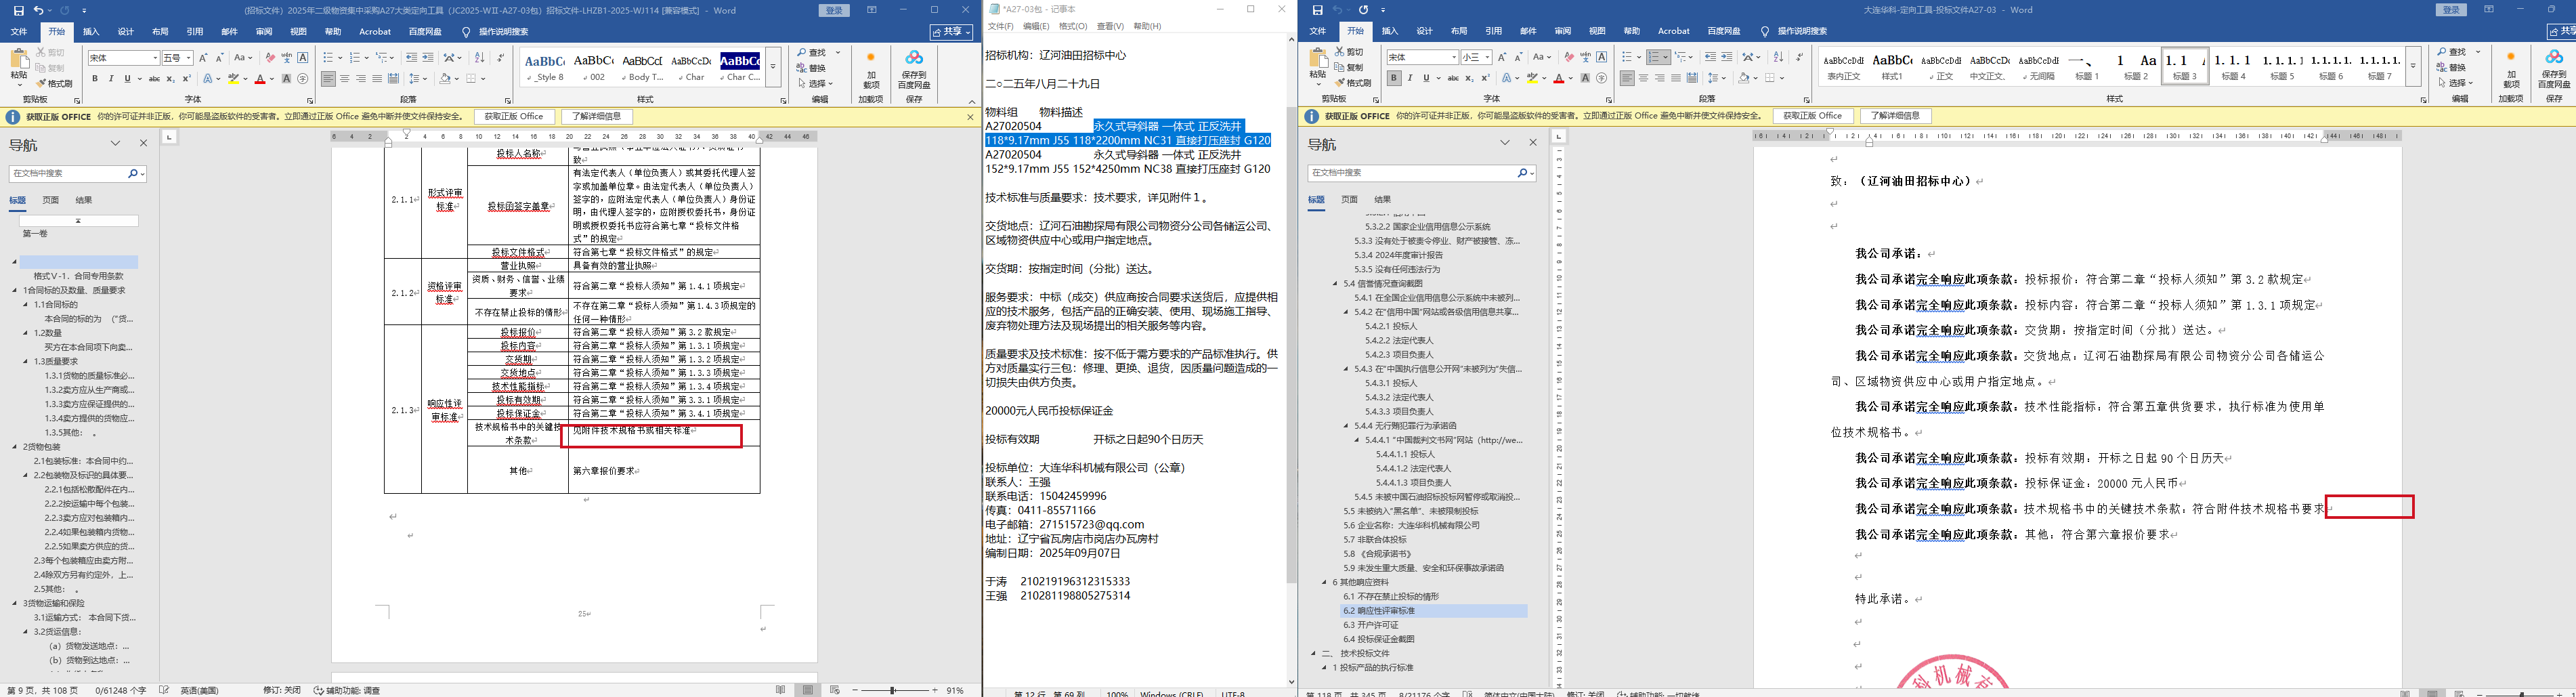This screenshot has height=697, width=2576.
Task: Dismiss yellow license warning bar in left Word
Action: coord(970,117)
